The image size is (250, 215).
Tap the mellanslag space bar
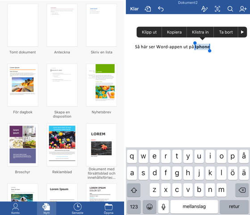[194, 207]
